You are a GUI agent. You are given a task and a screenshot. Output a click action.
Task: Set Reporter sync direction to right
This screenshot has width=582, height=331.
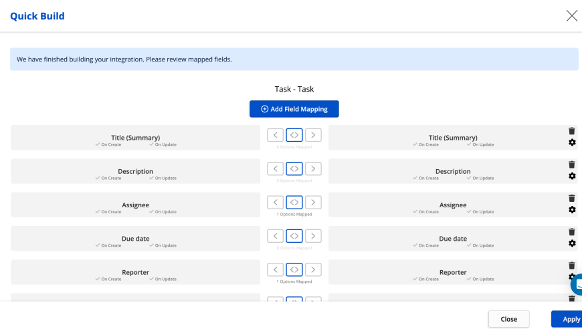click(x=313, y=269)
